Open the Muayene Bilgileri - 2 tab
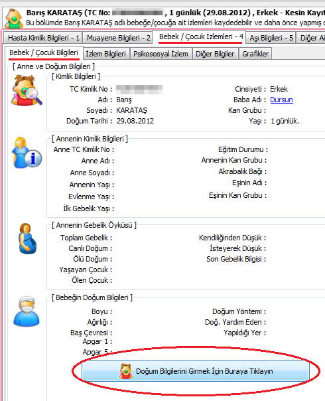 [118, 38]
